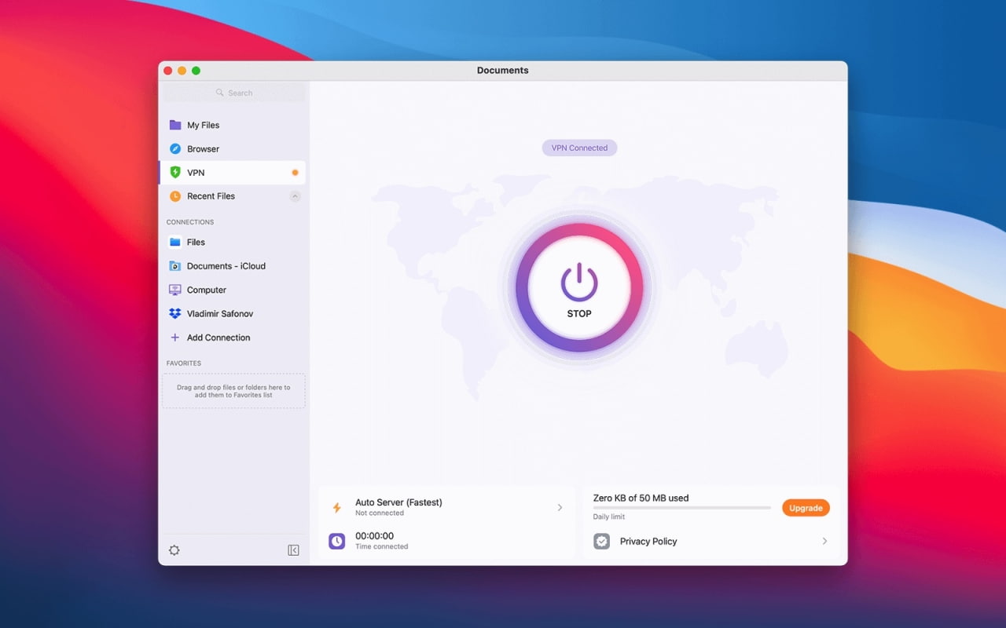Click the orange Upgrade button
The height and width of the screenshot is (628, 1006).
pos(806,508)
